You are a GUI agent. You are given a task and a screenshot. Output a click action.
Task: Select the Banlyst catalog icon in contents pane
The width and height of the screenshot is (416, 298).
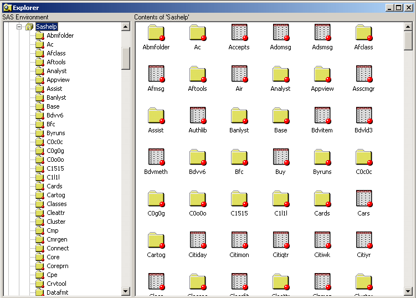click(239, 115)
